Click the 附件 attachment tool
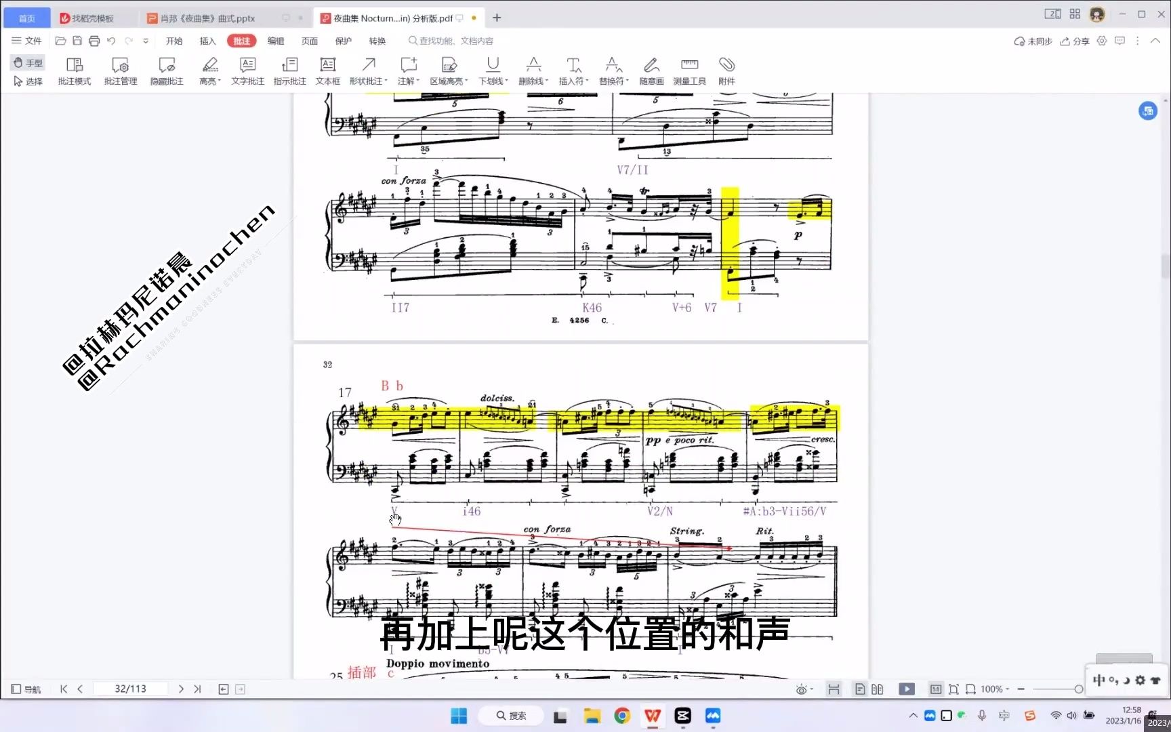The image size is (1171, 732). point(727,72)
